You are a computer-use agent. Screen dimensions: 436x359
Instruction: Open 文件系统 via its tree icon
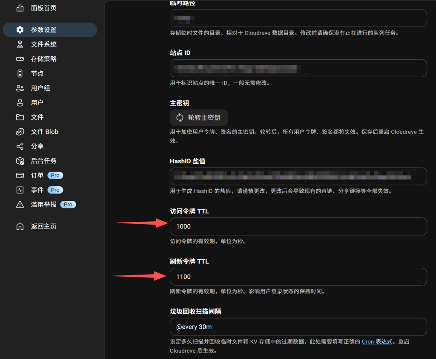20,44
